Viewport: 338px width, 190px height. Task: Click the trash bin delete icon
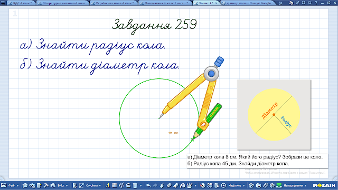135,185
